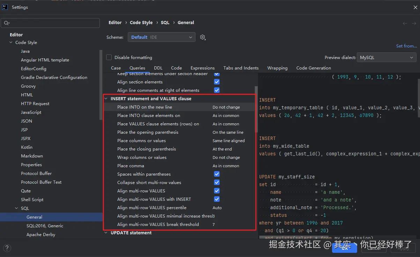Click Editor in the breadcrumb path
This screenshot has width=420, height=257.
tap(115, 23)
